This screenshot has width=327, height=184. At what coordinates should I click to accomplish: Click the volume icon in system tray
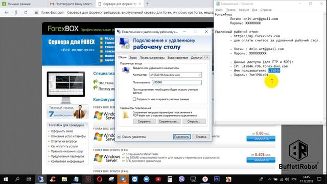tap(287, 179)
